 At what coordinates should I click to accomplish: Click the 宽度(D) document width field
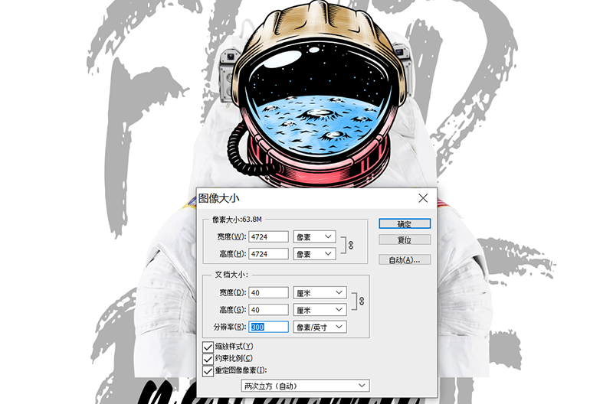pos(269,292)
